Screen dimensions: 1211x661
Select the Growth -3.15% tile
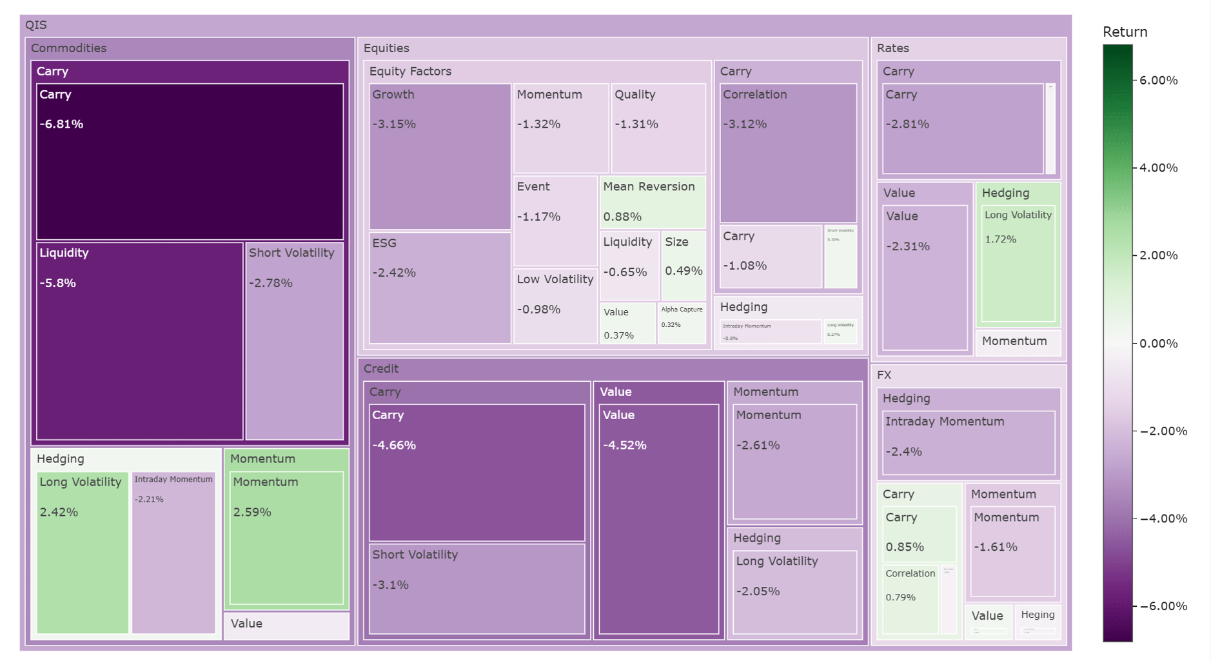[x=440, y=157]
